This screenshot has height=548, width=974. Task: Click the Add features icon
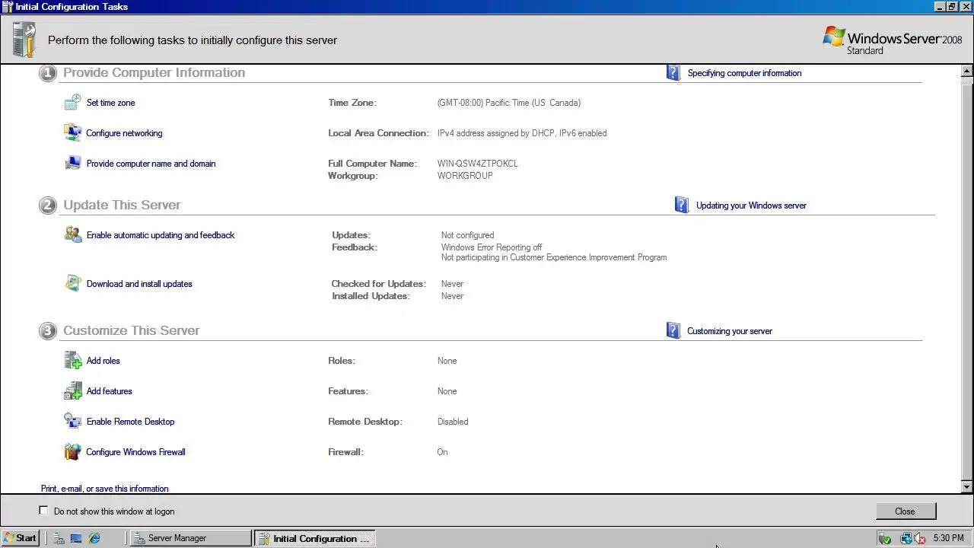[x=73, y=390]
